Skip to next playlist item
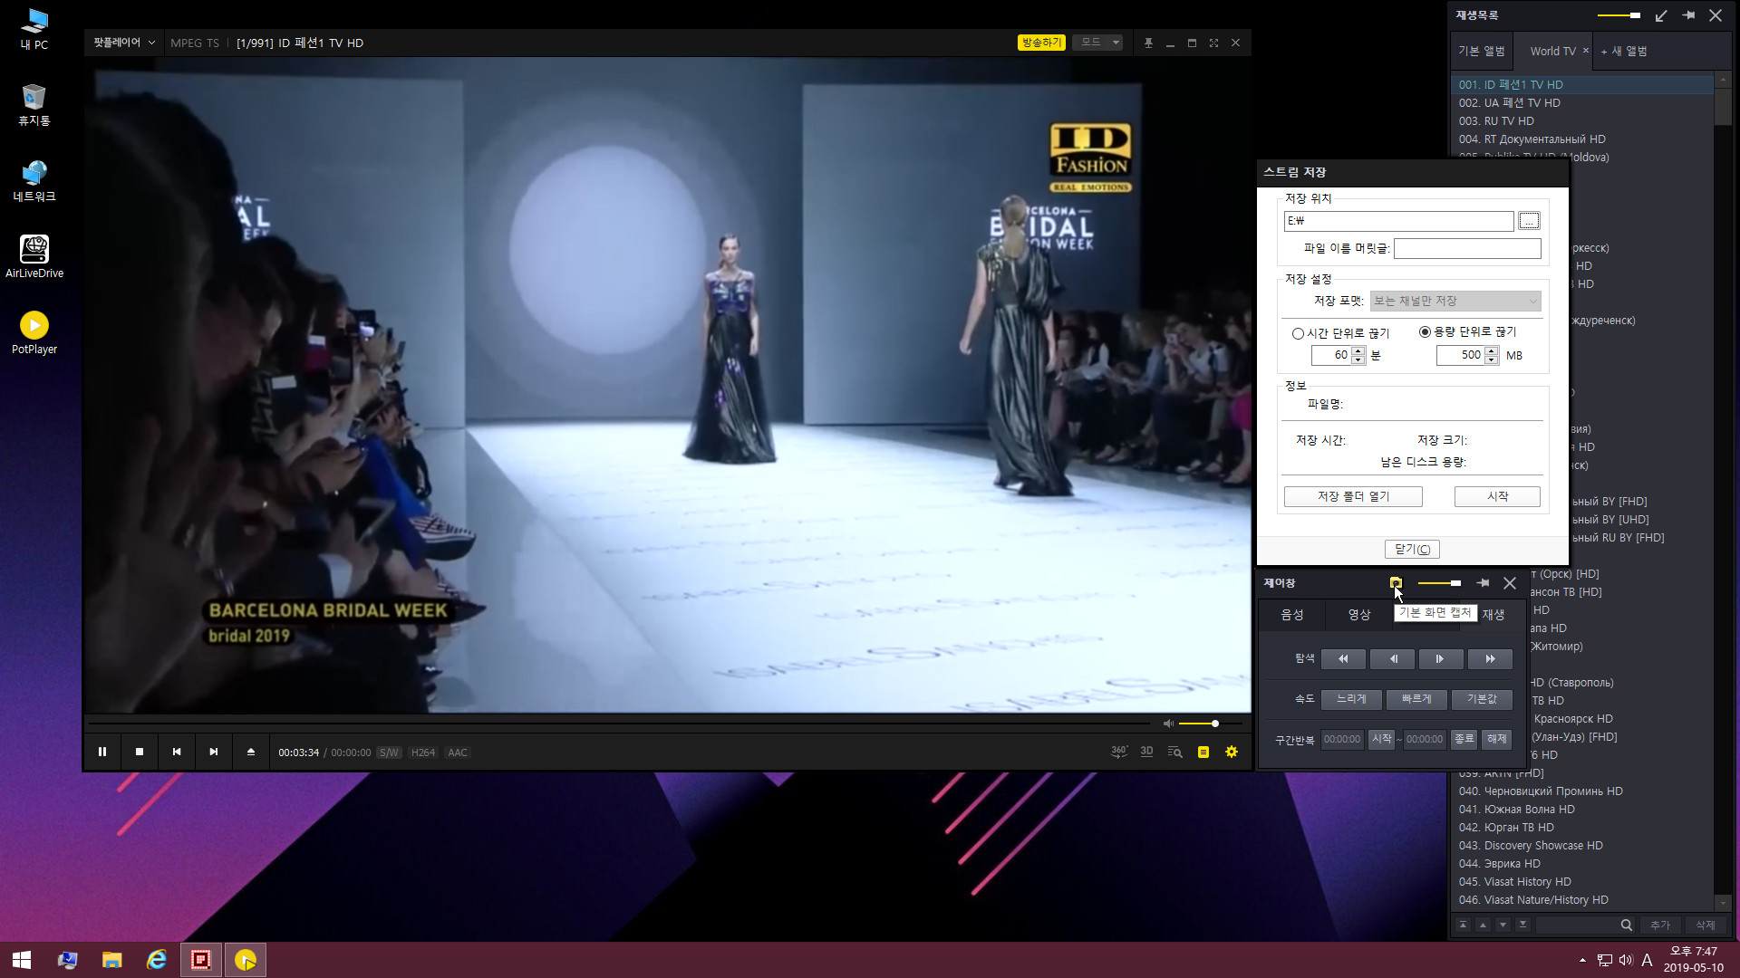The width and height of the screenshot is (1740, 978). coord(214,752)
